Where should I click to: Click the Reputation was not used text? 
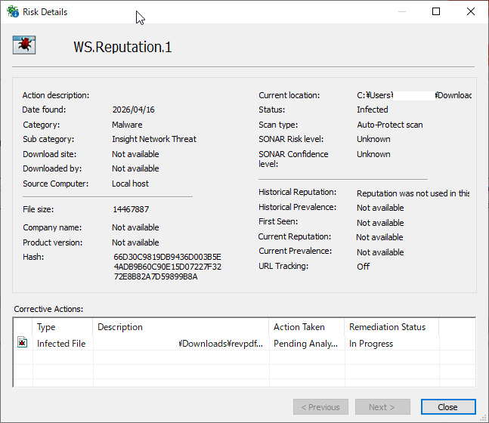[x=413, y=193]
